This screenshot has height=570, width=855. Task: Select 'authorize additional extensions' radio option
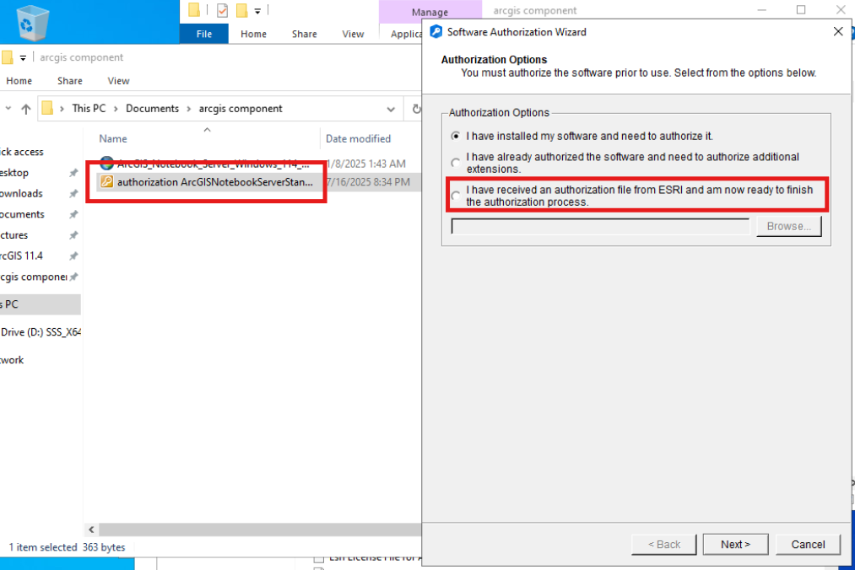tap(455, 163)
